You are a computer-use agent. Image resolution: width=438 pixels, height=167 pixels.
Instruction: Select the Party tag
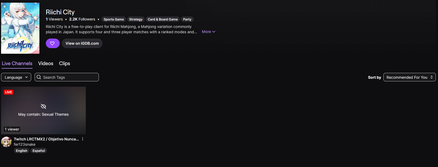187,19
